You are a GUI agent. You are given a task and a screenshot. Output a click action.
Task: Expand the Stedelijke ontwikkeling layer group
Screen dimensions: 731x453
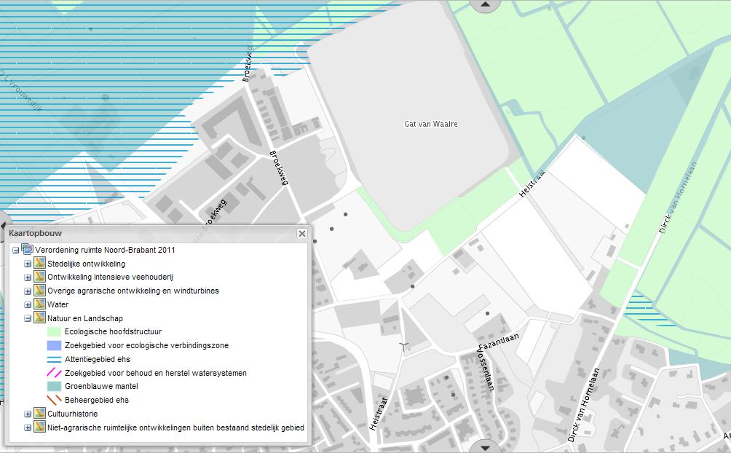[28, 264]
